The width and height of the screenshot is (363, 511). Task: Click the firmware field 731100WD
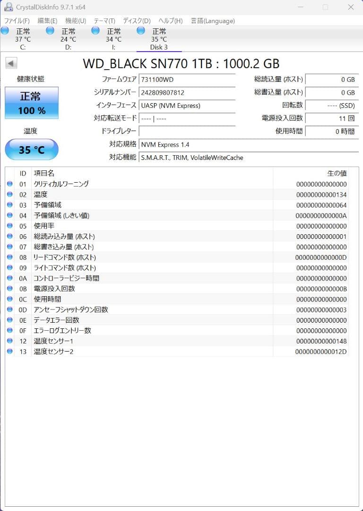point(187,79)
